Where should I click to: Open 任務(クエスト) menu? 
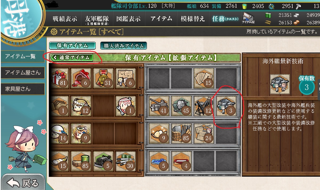point(225,19)
